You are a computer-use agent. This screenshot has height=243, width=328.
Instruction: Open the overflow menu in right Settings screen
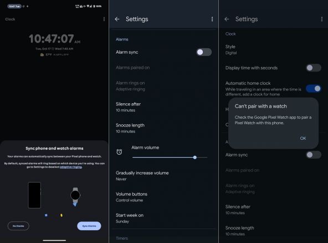pos(322,19)
